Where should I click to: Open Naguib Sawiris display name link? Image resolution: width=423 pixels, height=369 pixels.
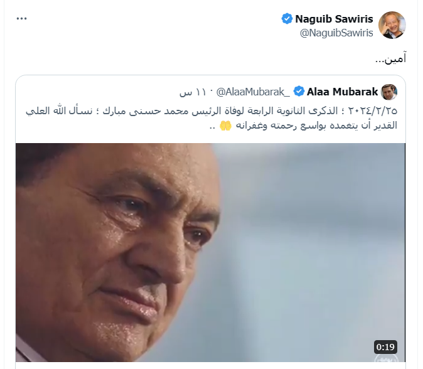tap(335, 19)
